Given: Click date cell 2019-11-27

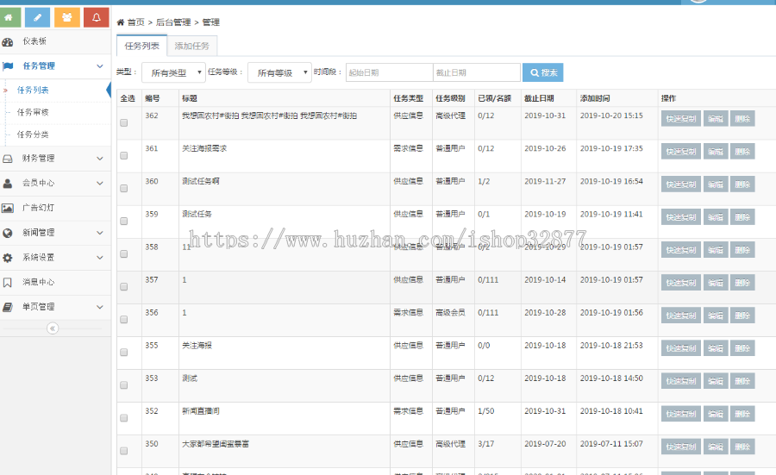Looking at the screenshot, I should [545, 182].
